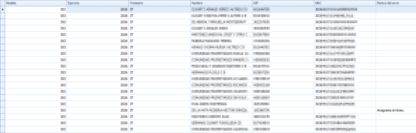Click the Modelo column header
Screen dimensions: 416x133
pos(35,3)
